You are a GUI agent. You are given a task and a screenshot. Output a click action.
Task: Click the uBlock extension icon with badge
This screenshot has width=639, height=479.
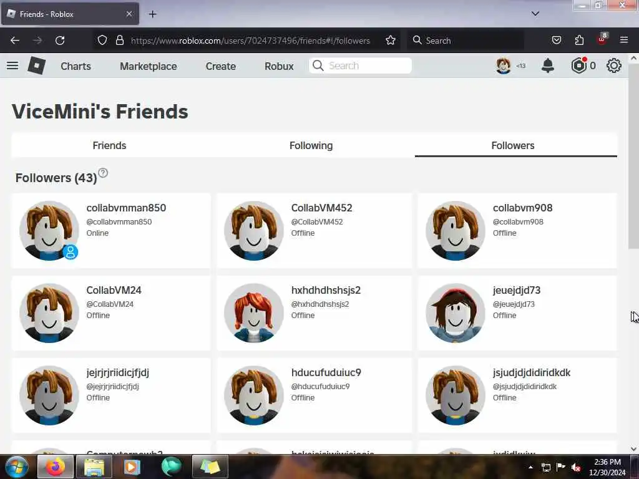pos(602,39)
